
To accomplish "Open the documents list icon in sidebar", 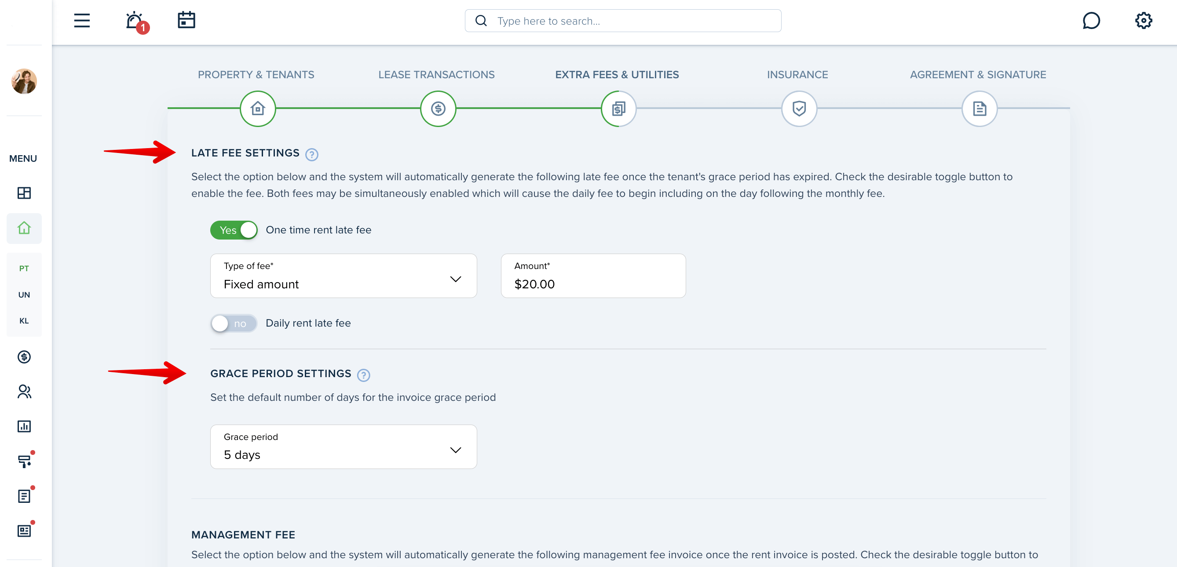I will 25,496.
